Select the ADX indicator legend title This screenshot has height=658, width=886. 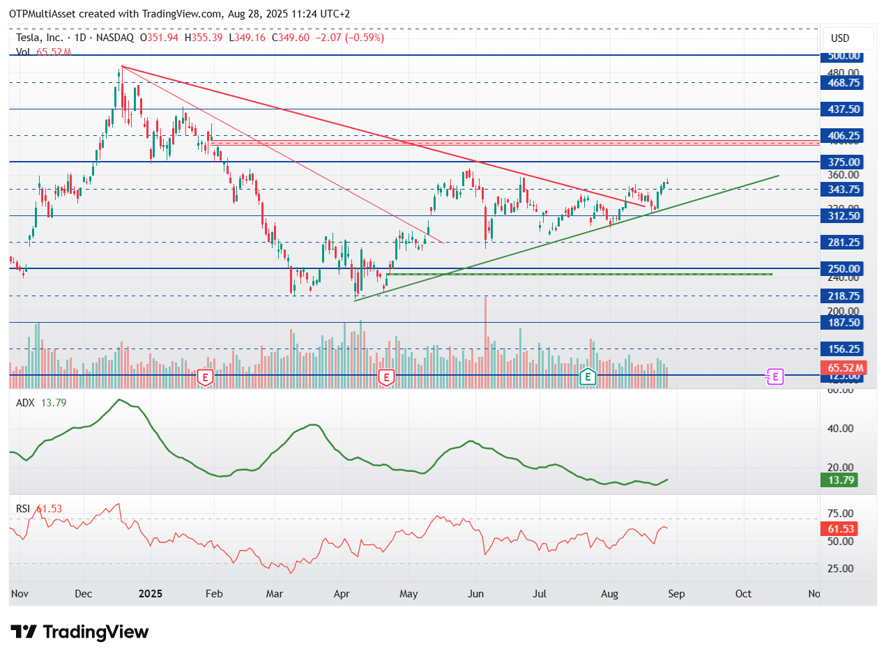(25, 403)
